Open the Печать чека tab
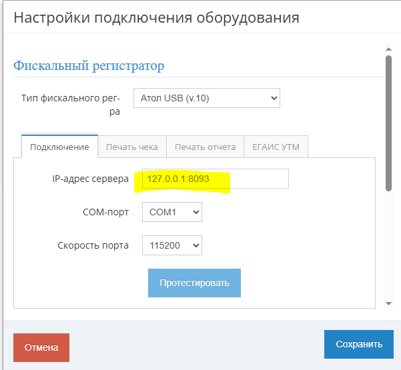The image size is (401, 370). click(x=132, y=147)
